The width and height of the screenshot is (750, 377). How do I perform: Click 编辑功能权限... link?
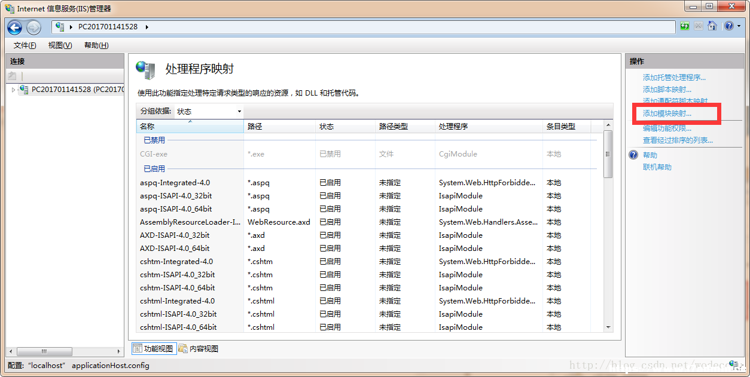[667, 128]
